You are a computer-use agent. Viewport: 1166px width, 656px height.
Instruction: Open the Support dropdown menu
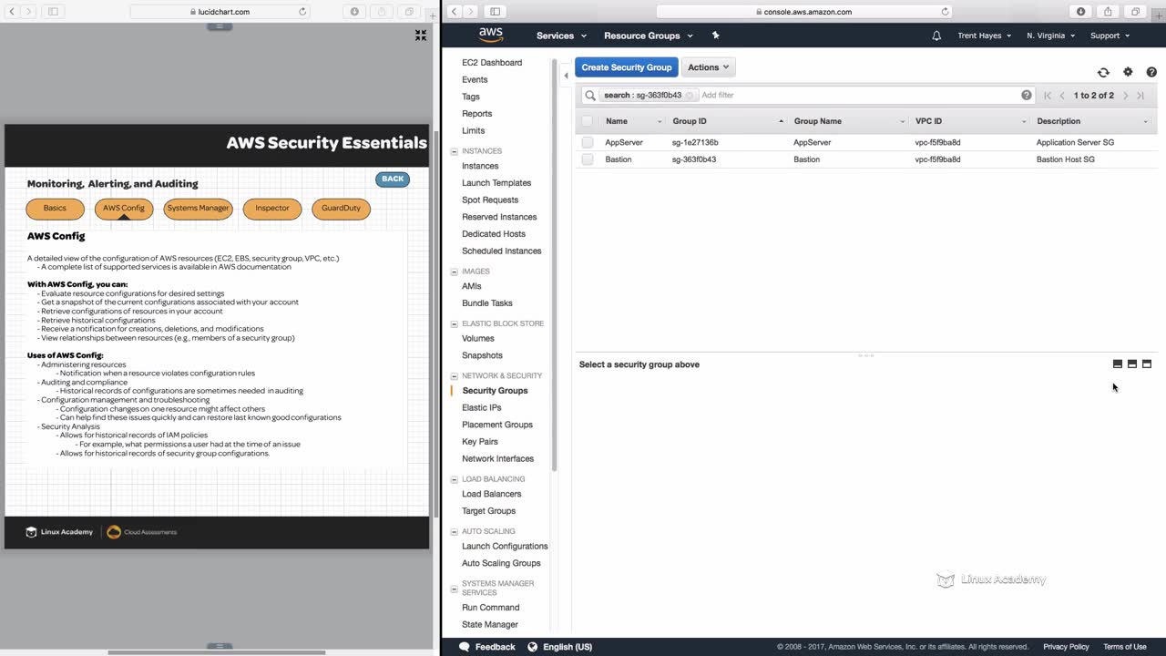pos(1110,36)
